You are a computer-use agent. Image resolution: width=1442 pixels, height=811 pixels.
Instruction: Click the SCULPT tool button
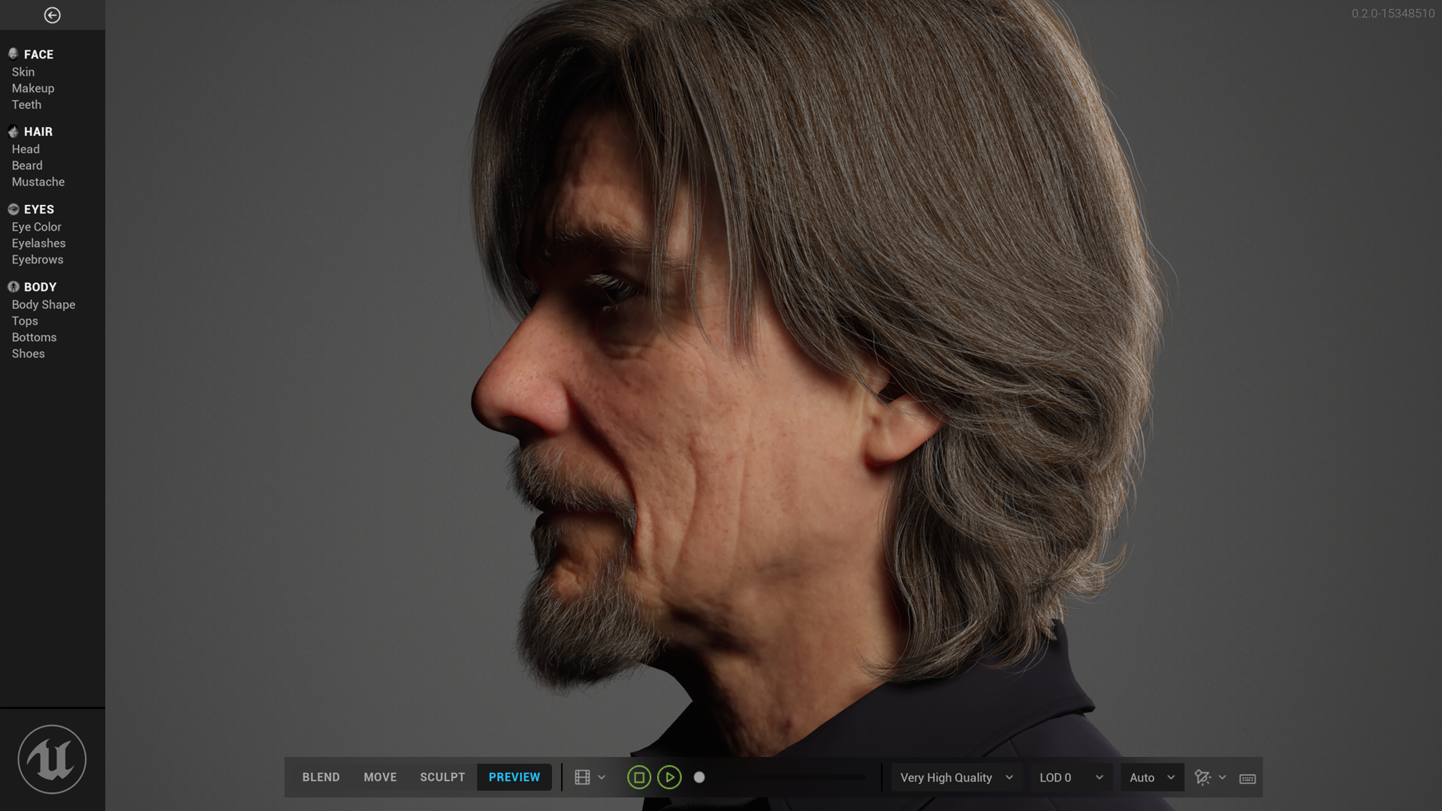click(x=442, y=776)
